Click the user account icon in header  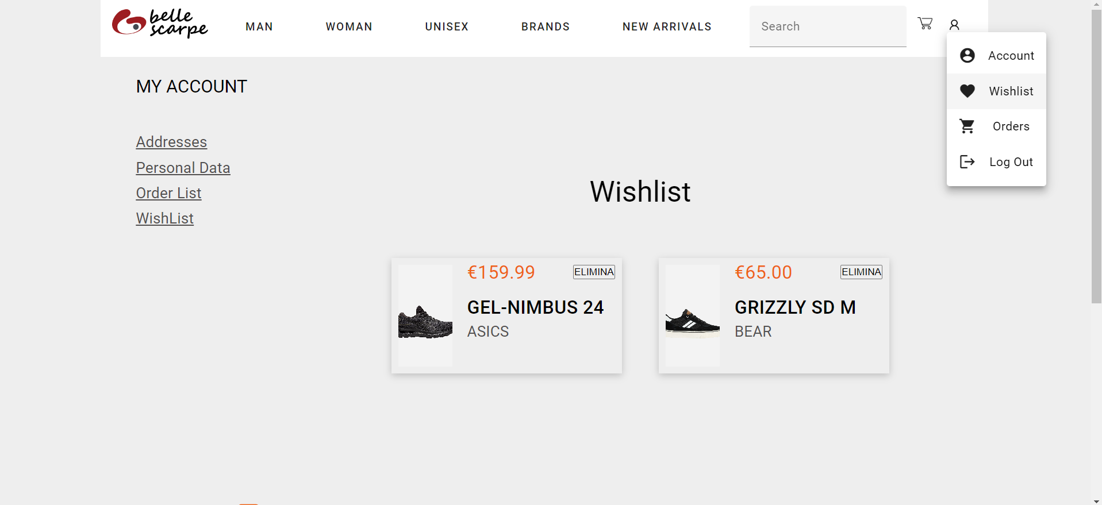coord(954,25)
